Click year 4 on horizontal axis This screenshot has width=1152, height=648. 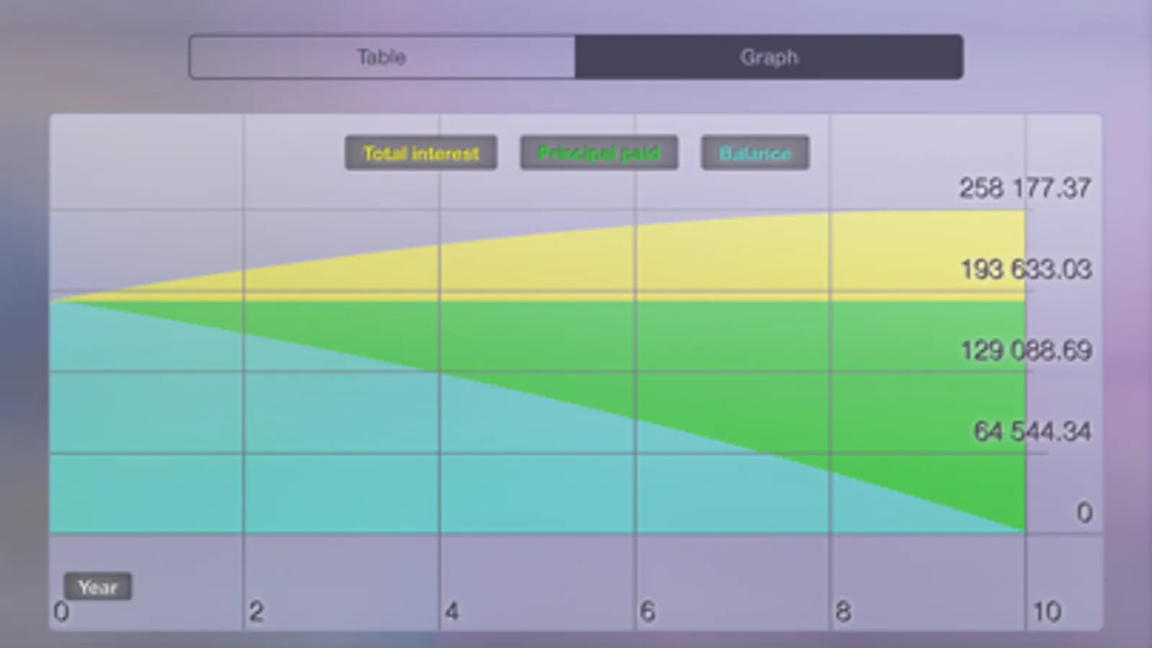coord(452,612)
